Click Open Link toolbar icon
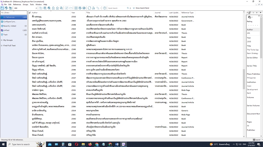The width and height of the screenshot is (263, 147). 67,8
